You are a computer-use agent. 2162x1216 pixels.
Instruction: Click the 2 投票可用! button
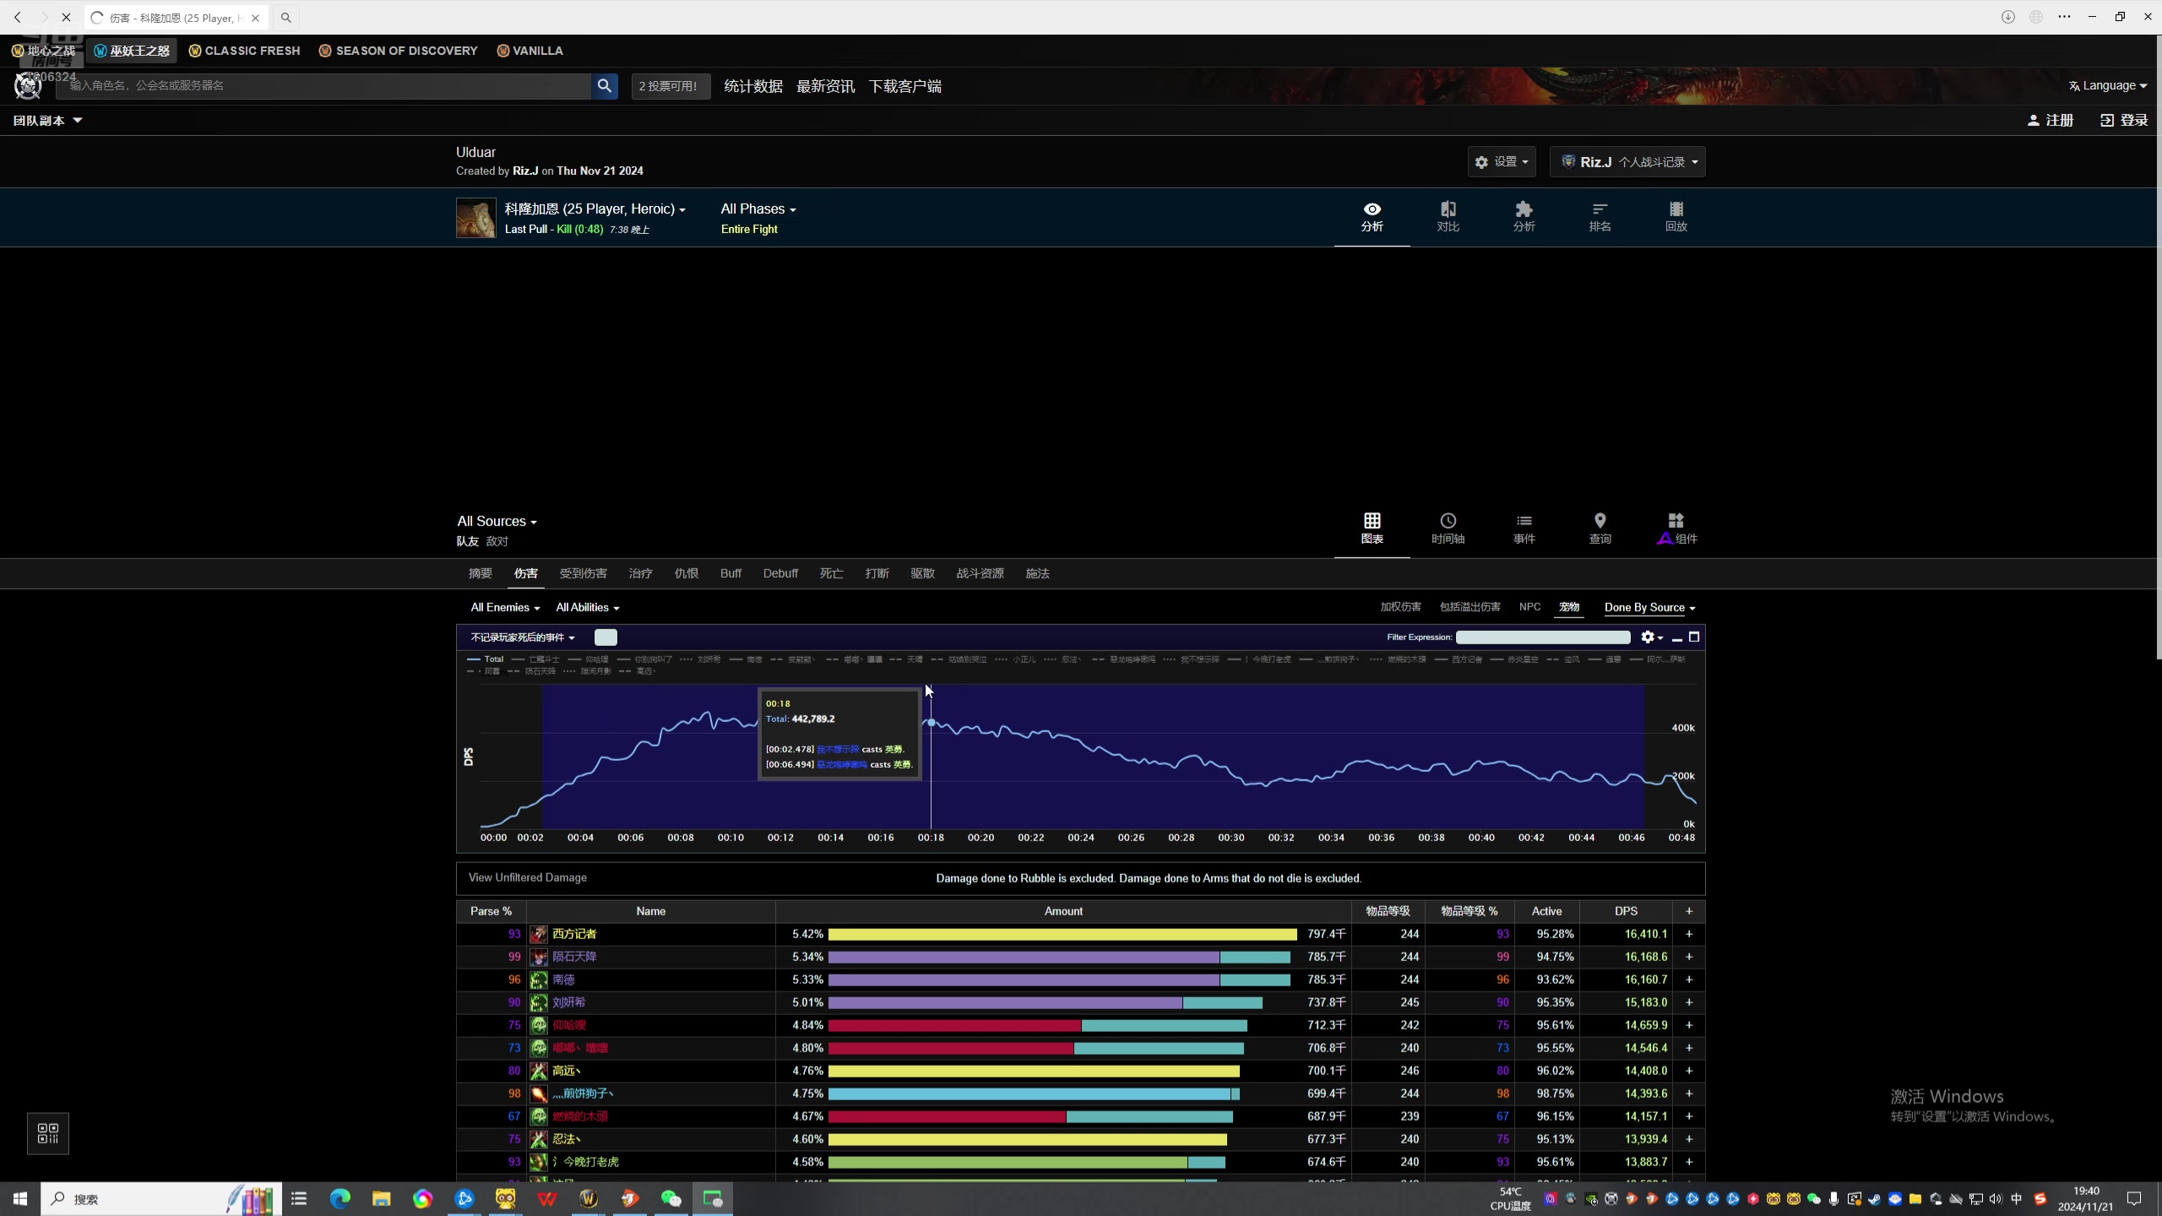click(x=671, y=85)
